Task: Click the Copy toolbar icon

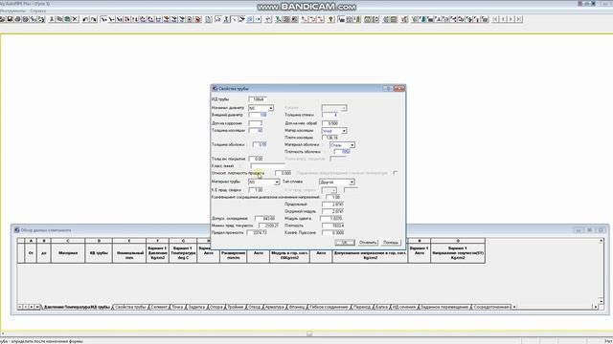Action: (59, 19)
